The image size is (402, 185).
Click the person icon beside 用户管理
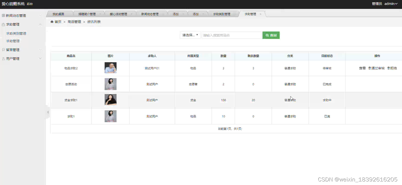coord(3,59)
